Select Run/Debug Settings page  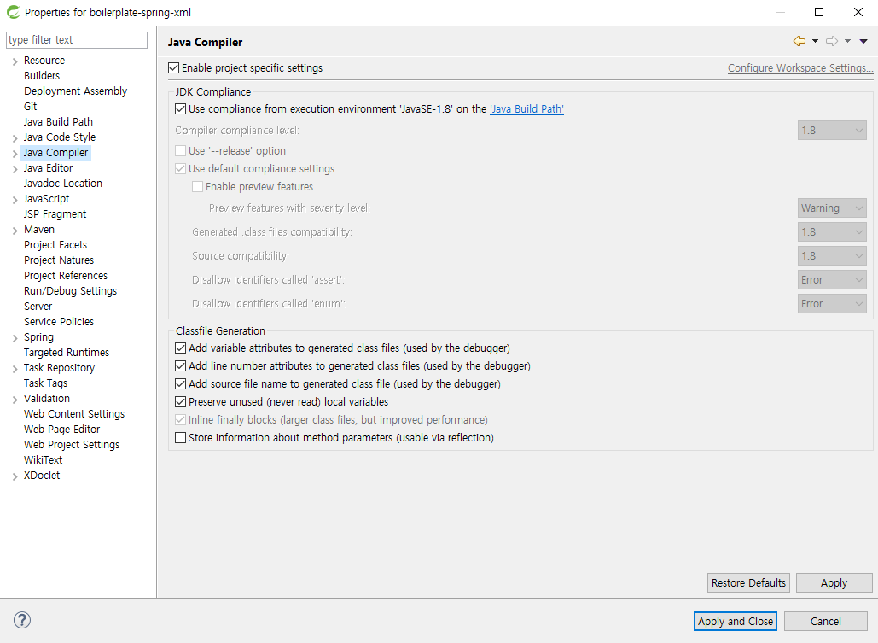(70, 291)
